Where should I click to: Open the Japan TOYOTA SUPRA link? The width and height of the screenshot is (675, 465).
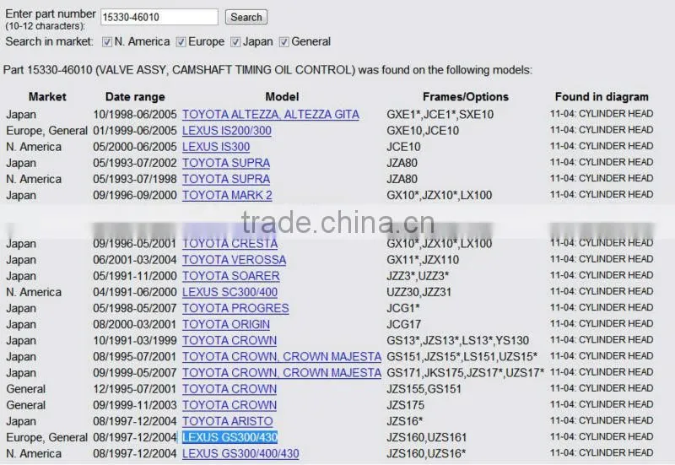tap(226, 163)
